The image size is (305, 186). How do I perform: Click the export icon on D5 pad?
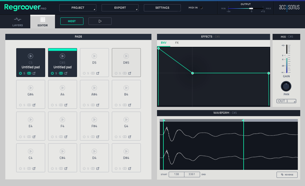(98, 73)
